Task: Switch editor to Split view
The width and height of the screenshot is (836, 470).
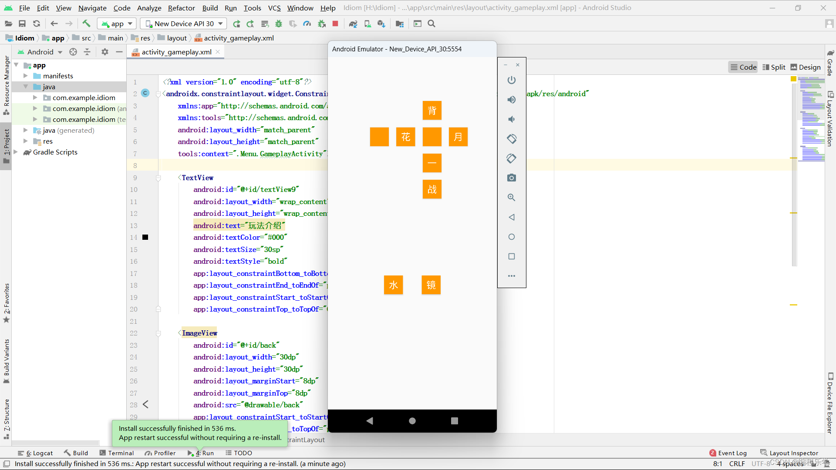Action: [x=774, y=67]
